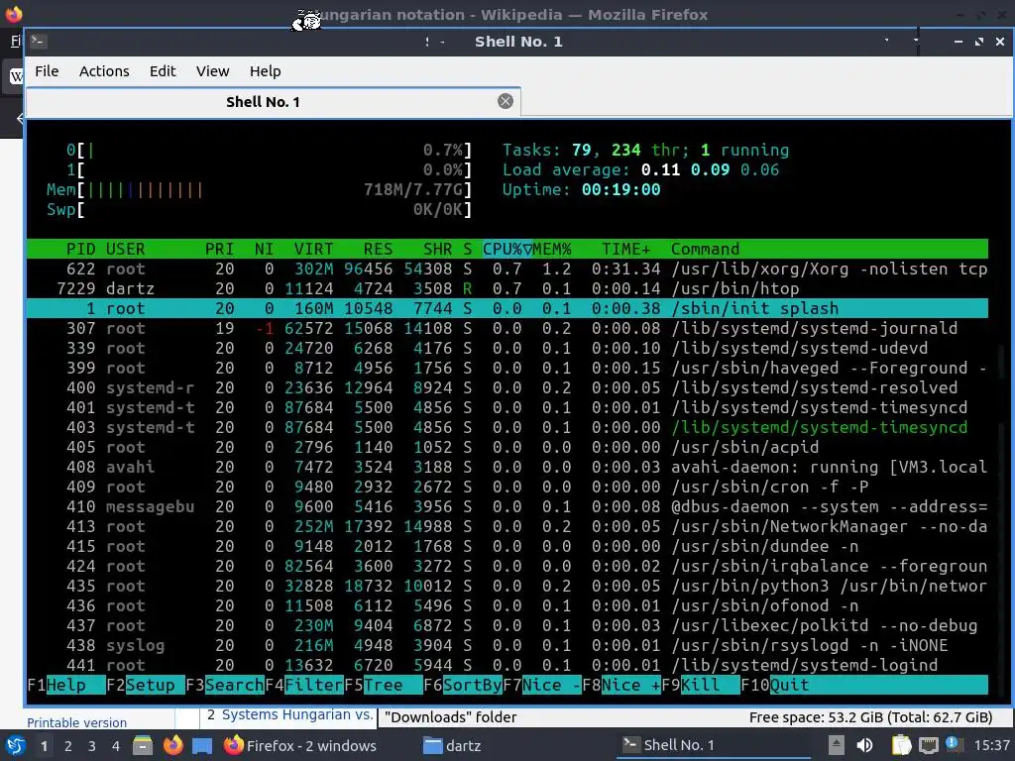
Task: Select the systemd-journald process row
Action: tap(507, 328)
